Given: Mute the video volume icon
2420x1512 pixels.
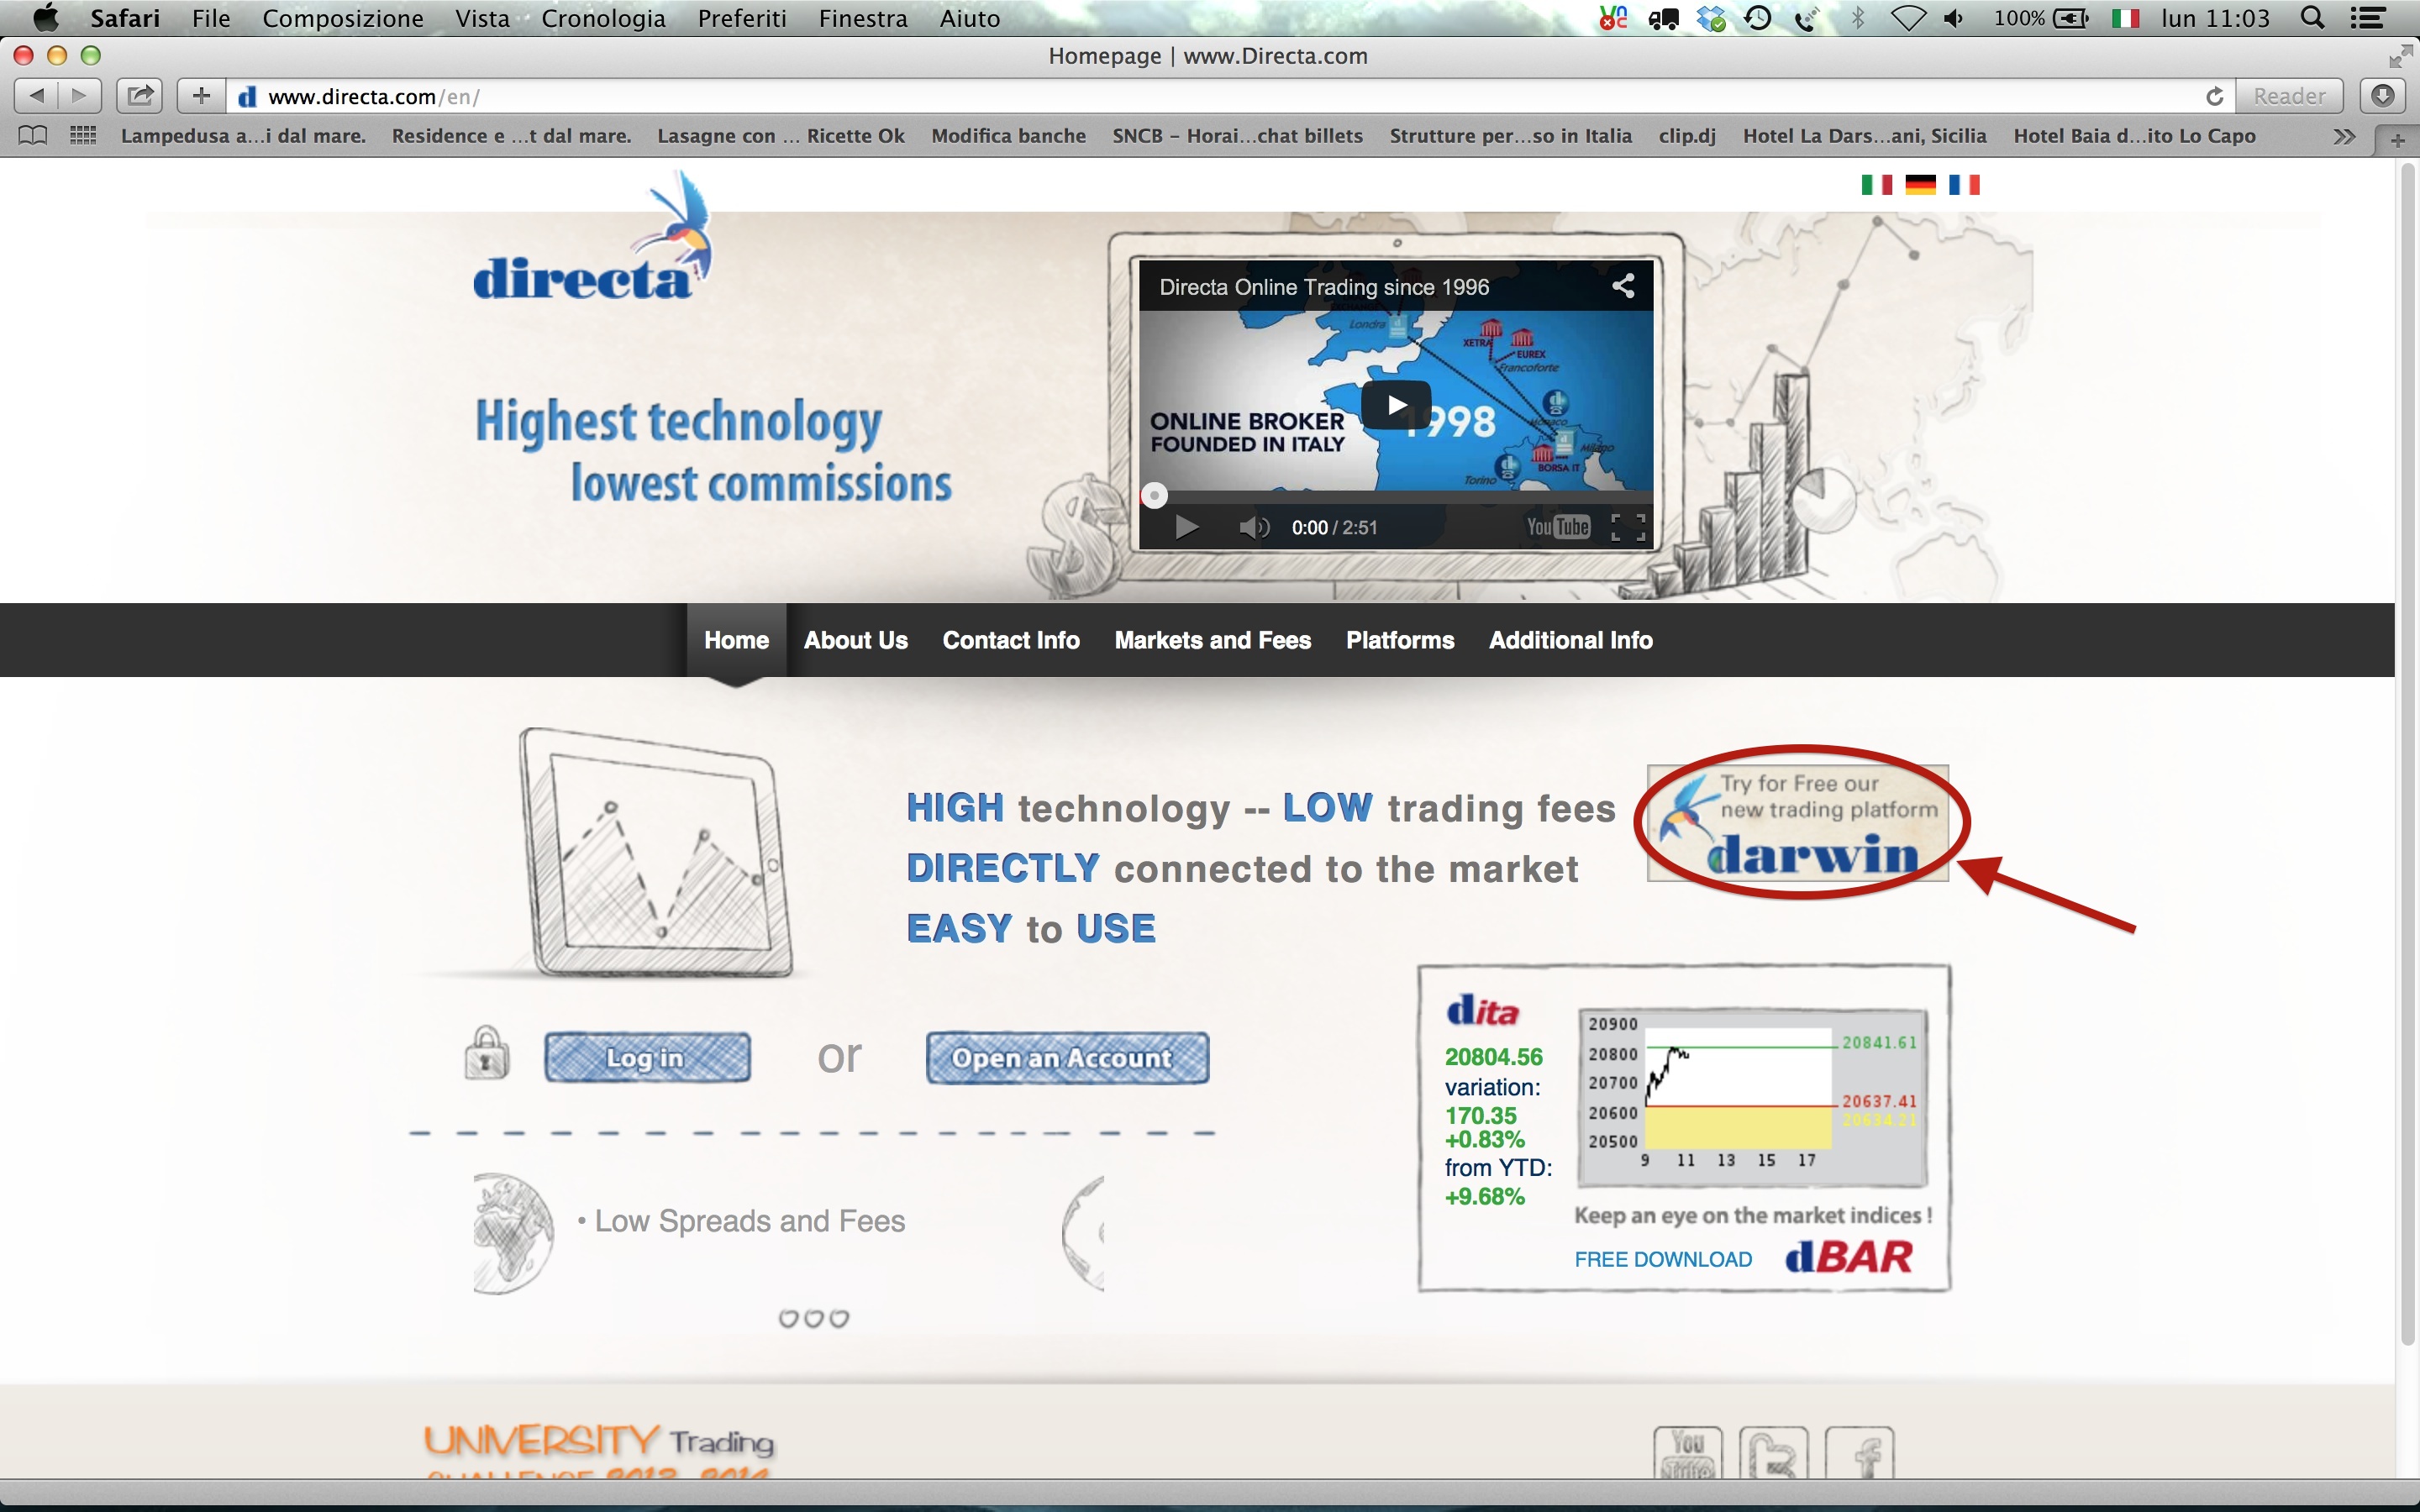Looking at the screenshot, I should [x=1254, y=527].
